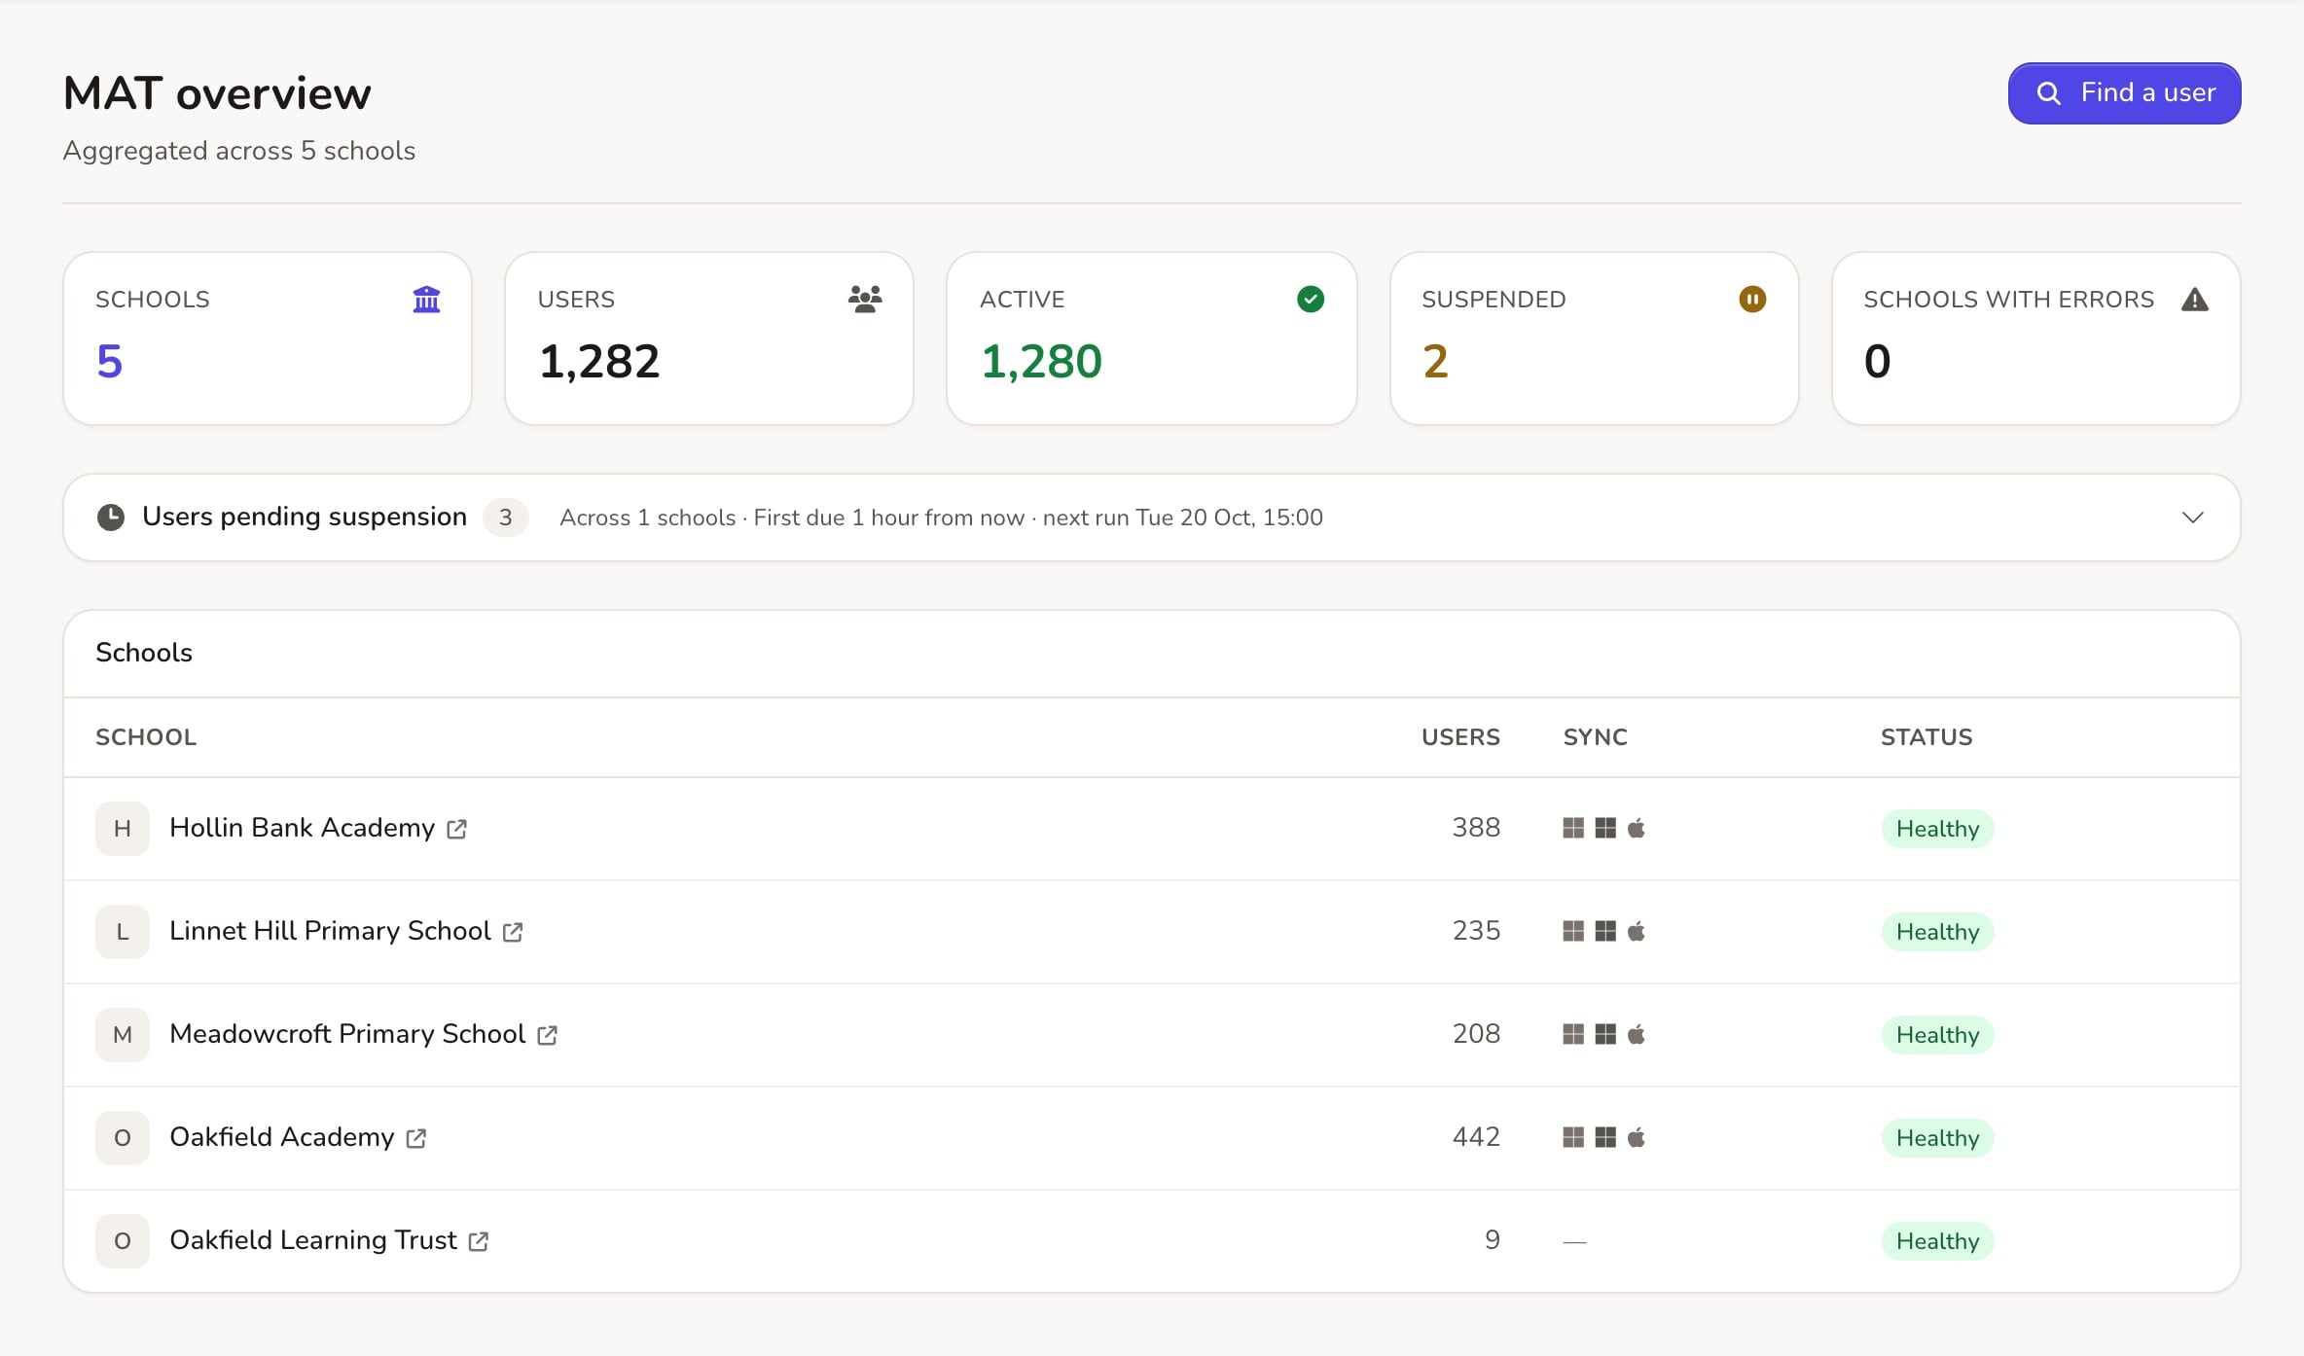Click the pending suspension count badge 3
The width and height of the screenshot is (2304, 1356).
click(x=506, y=517)
